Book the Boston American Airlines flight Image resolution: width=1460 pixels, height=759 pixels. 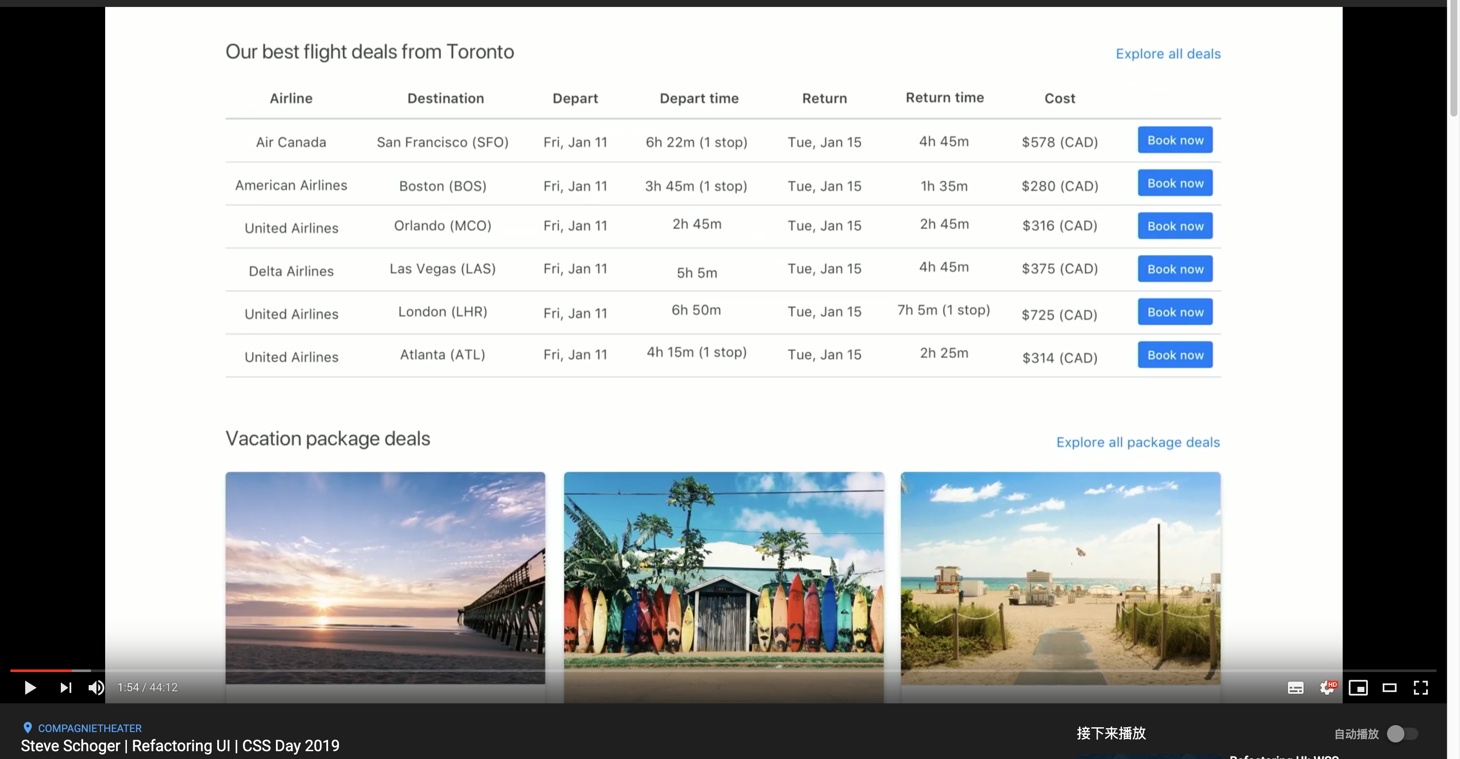point(1175,183)
